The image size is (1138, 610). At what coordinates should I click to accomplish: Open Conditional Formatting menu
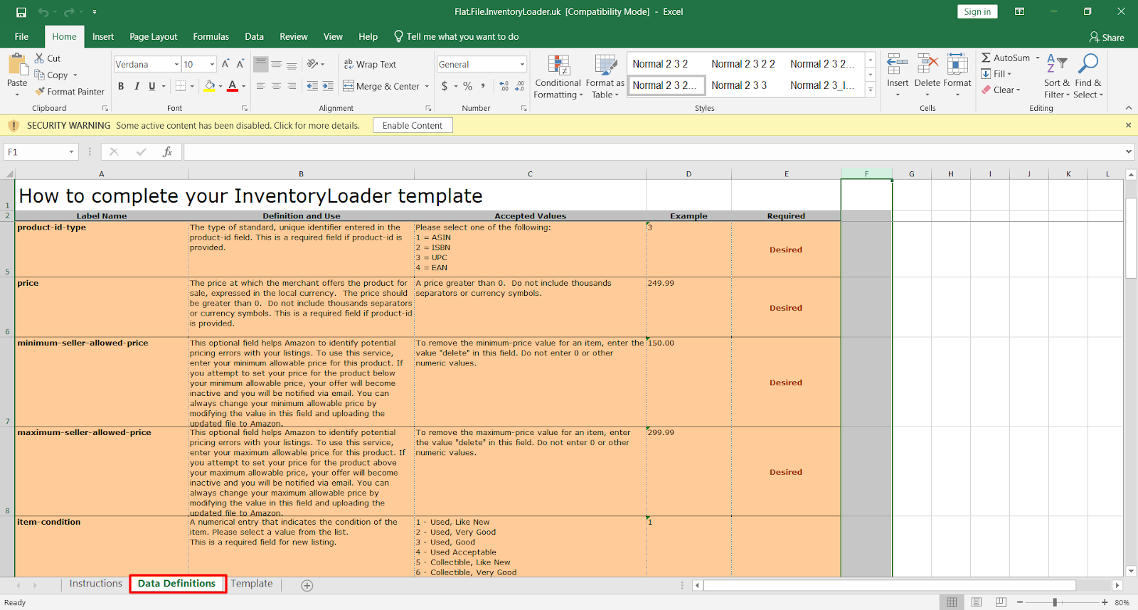point(558,77)
